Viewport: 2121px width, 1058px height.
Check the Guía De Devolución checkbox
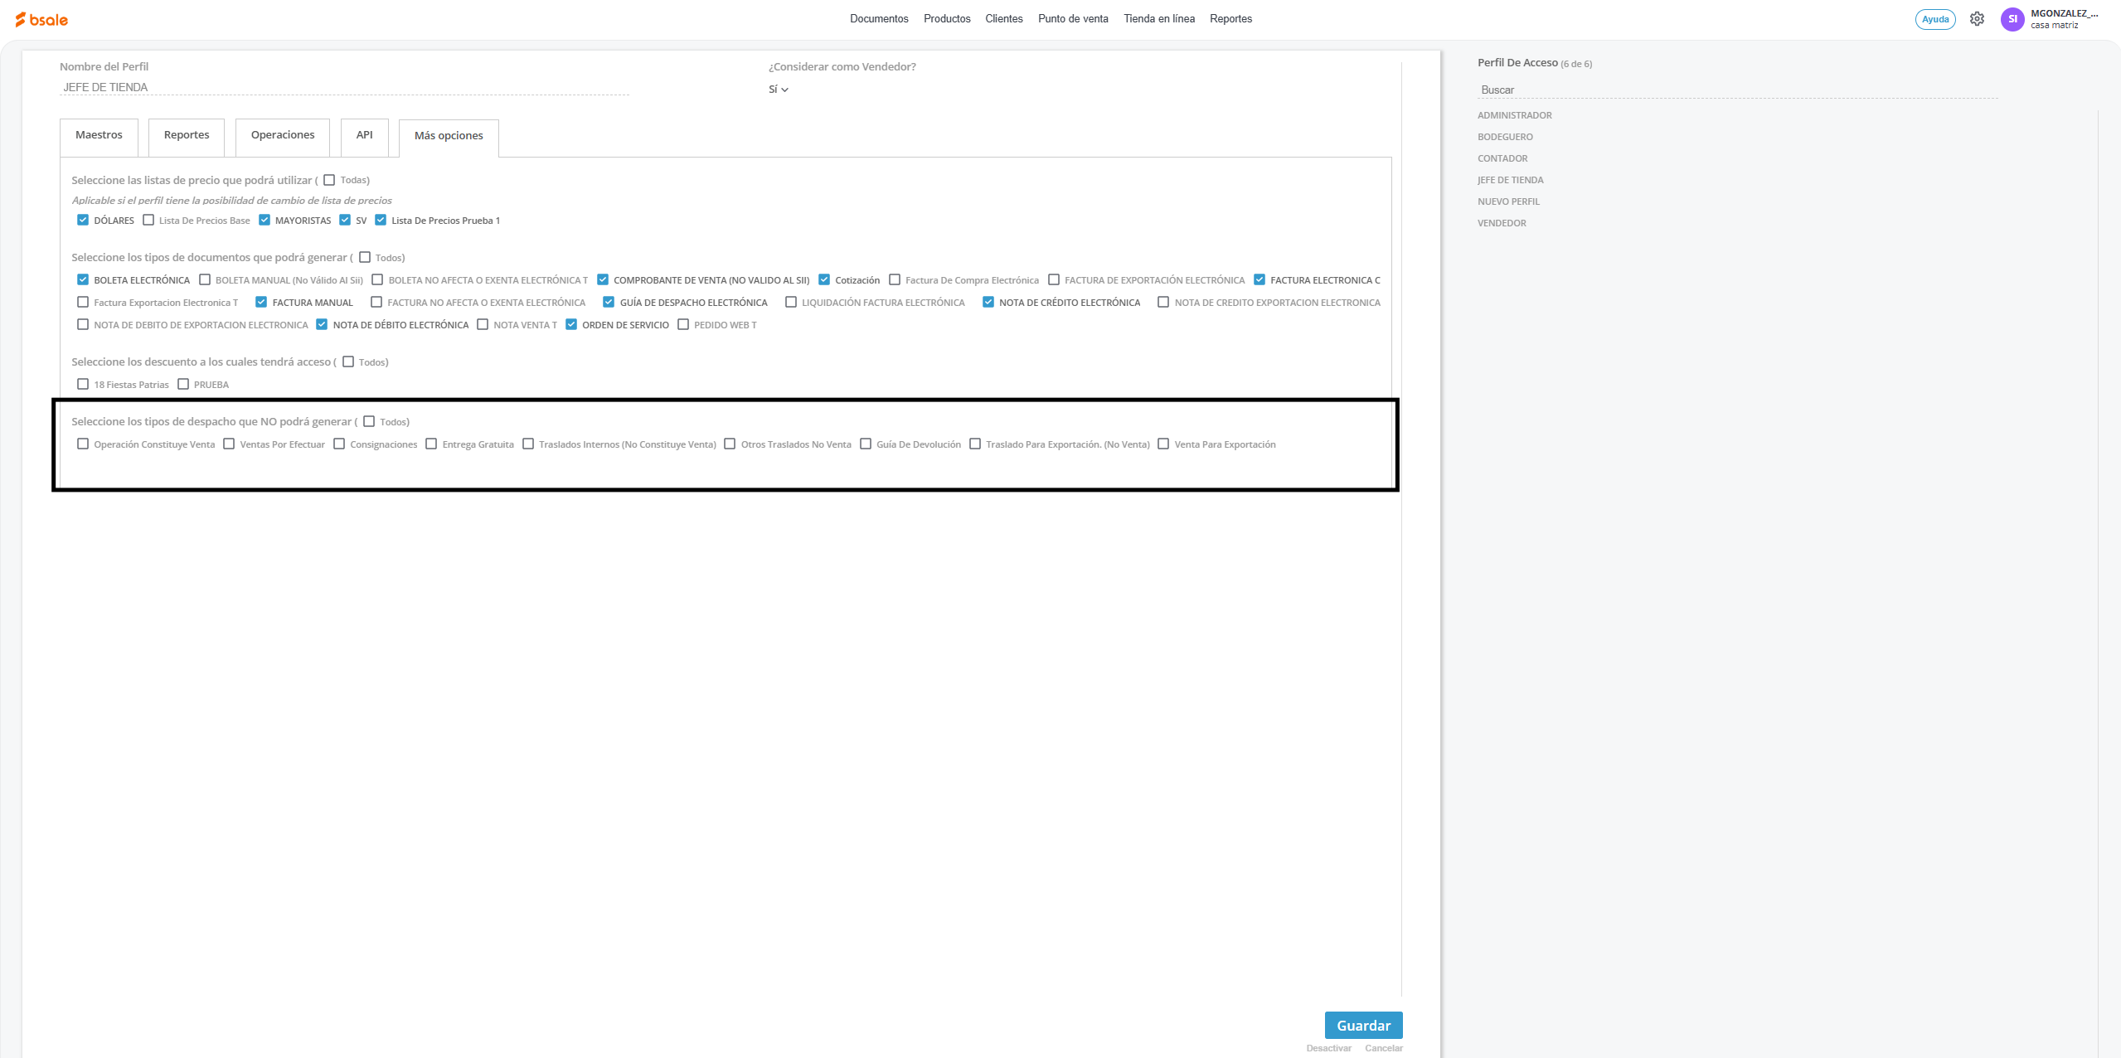coord(866,444)
